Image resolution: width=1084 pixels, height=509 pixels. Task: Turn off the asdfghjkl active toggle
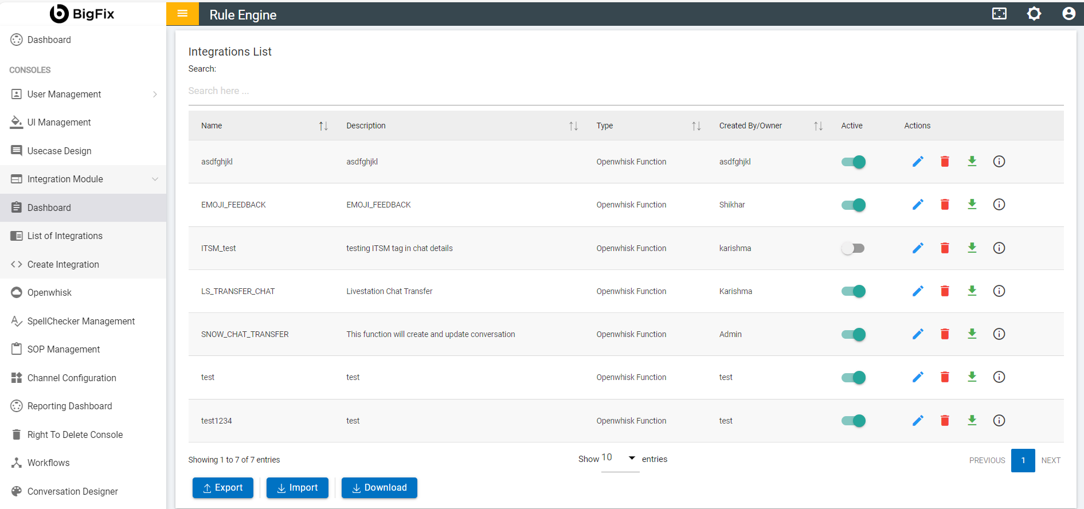point(853,162)
